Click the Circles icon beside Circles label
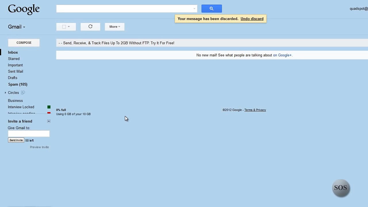Viewport: 368px width, 207px height. 23,93
